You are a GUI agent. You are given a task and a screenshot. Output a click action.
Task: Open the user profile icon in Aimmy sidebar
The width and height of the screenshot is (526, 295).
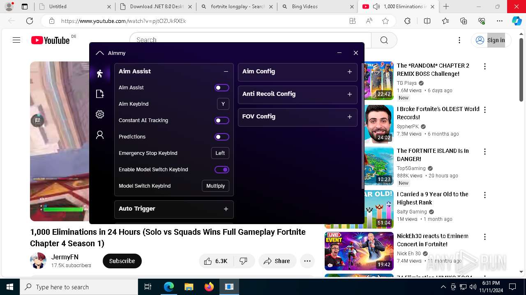pos(99,135)
